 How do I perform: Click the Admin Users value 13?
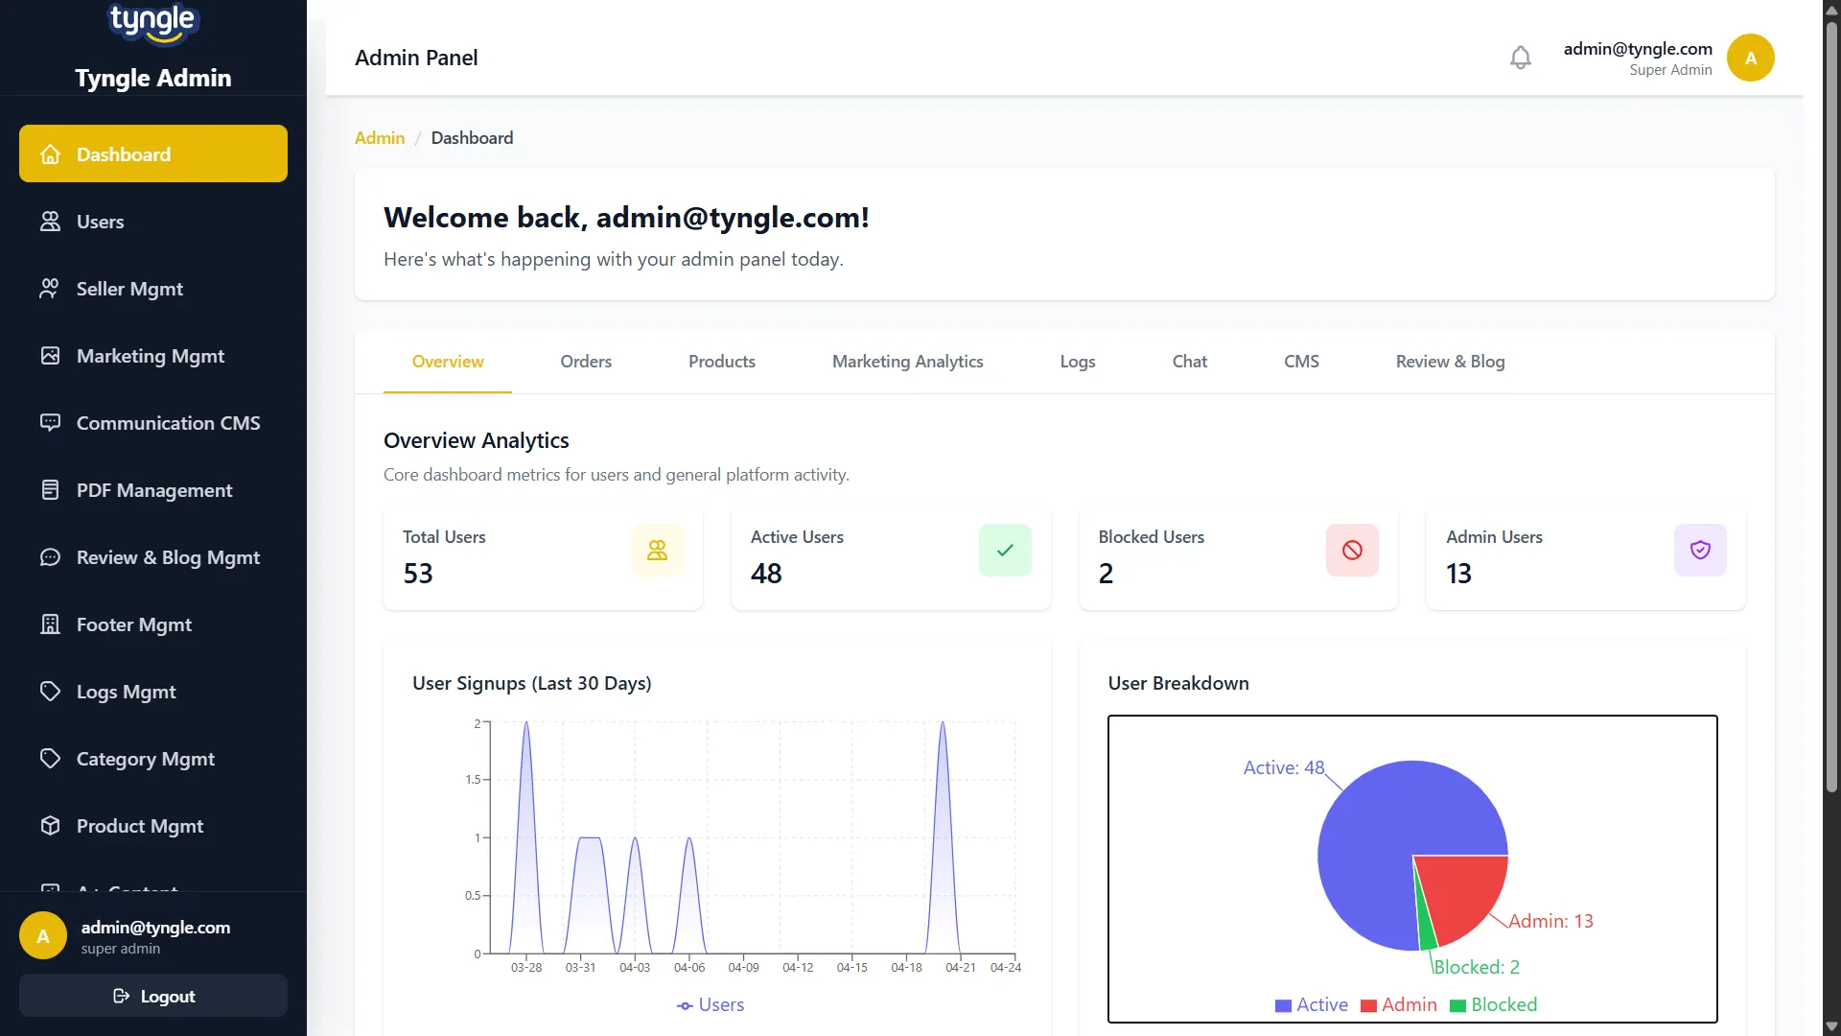pos(1458,574)
